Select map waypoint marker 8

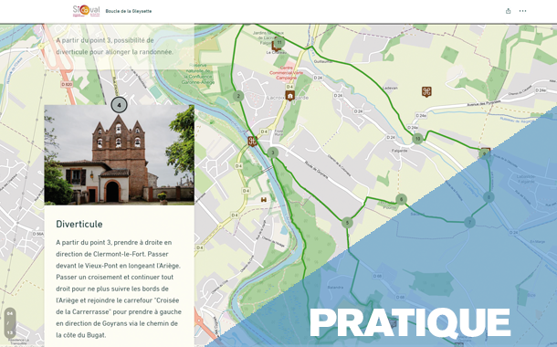[489, 197]
